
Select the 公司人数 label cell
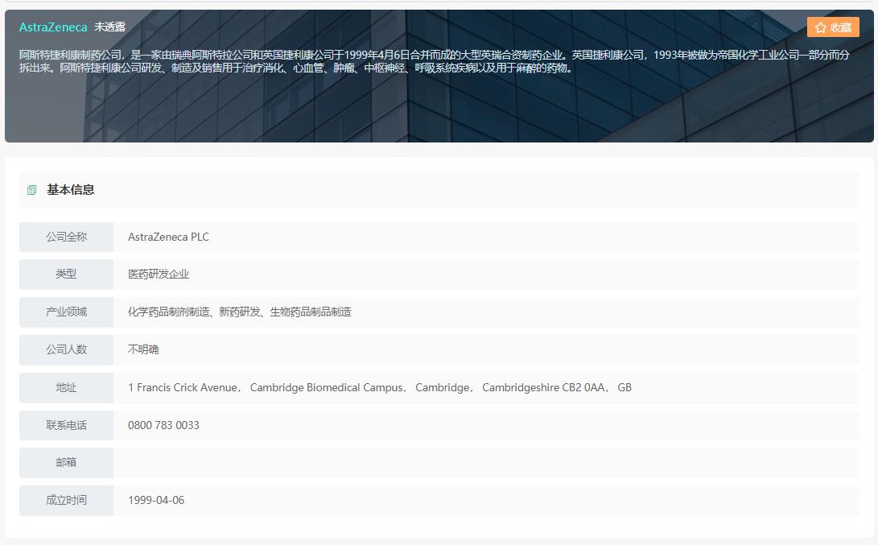[x=66, y=349]
